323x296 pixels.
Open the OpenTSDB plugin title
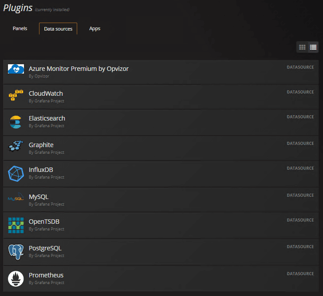tap(44, 222)
